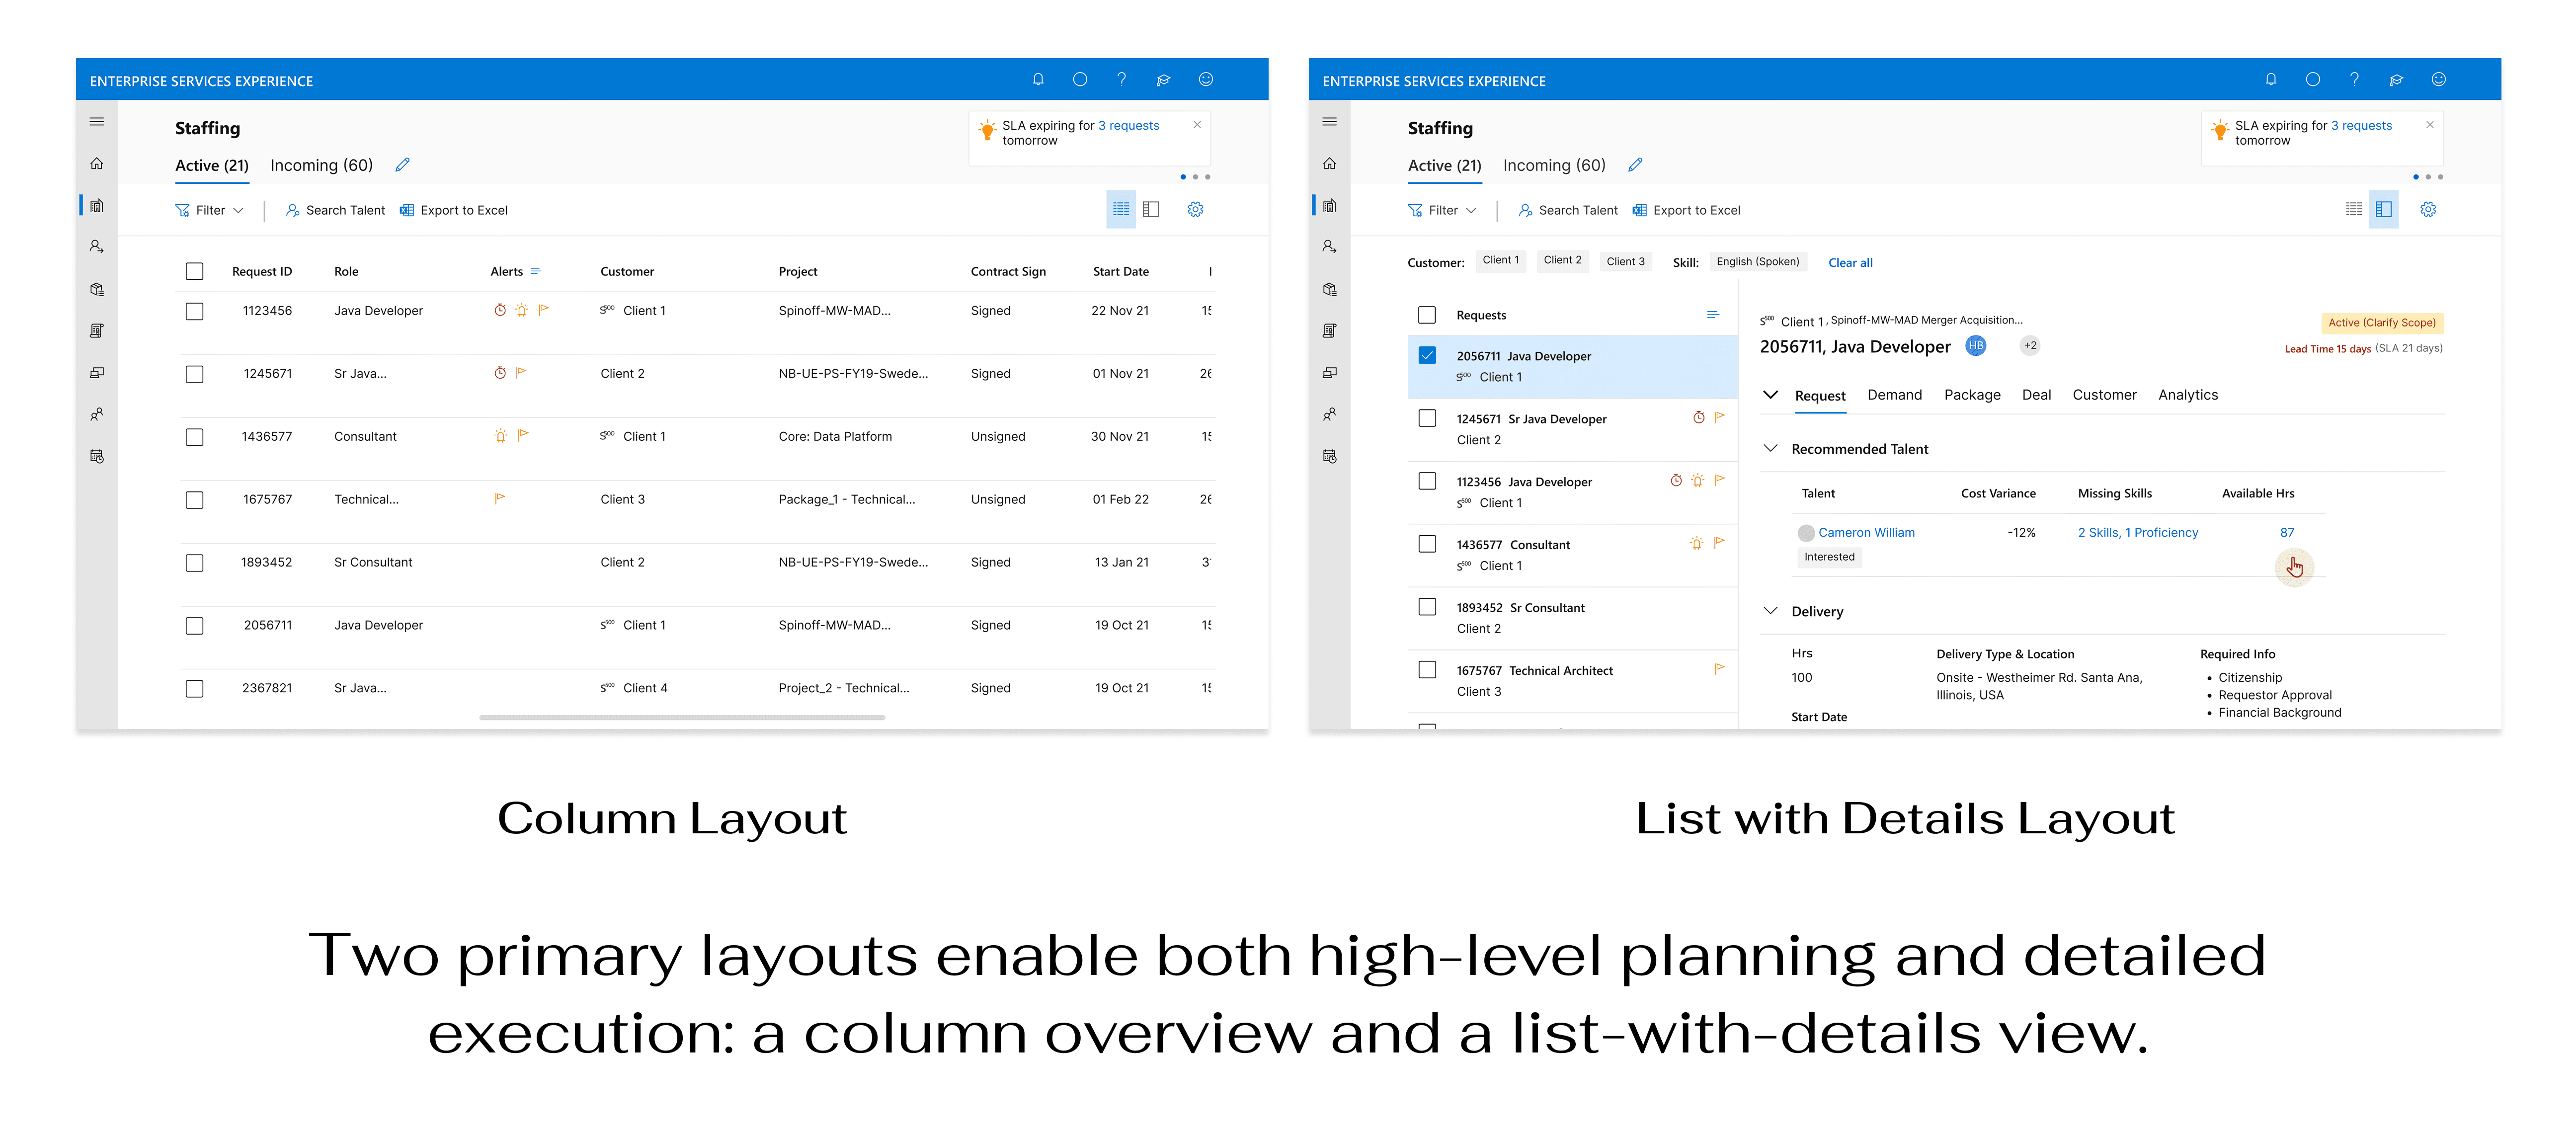Switch to list-with-details view icon in left panel
Image resolution: width=2576 pixels, height=1130 pixels.
coord(1151,210)
